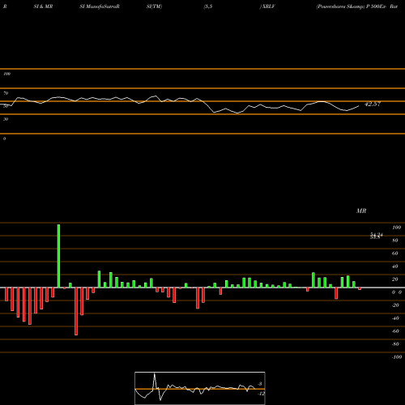This screenshot has width=405, height=405.
Task: Click the RSI 0 level axis label
Action: (x=4, y=139)
